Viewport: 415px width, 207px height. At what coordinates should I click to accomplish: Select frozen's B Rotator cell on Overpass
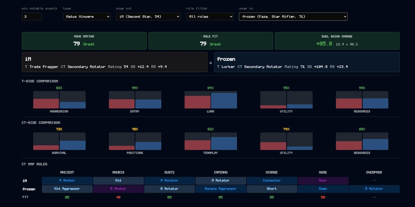pyautogui.click(x=374, y=189)
